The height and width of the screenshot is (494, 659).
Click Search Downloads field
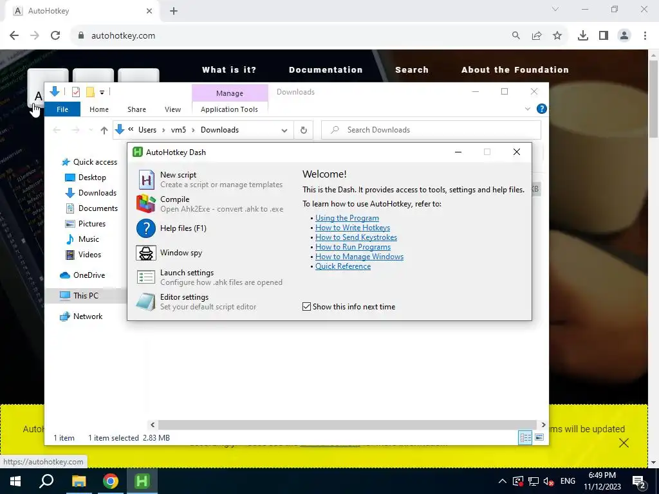click(431, 130)
